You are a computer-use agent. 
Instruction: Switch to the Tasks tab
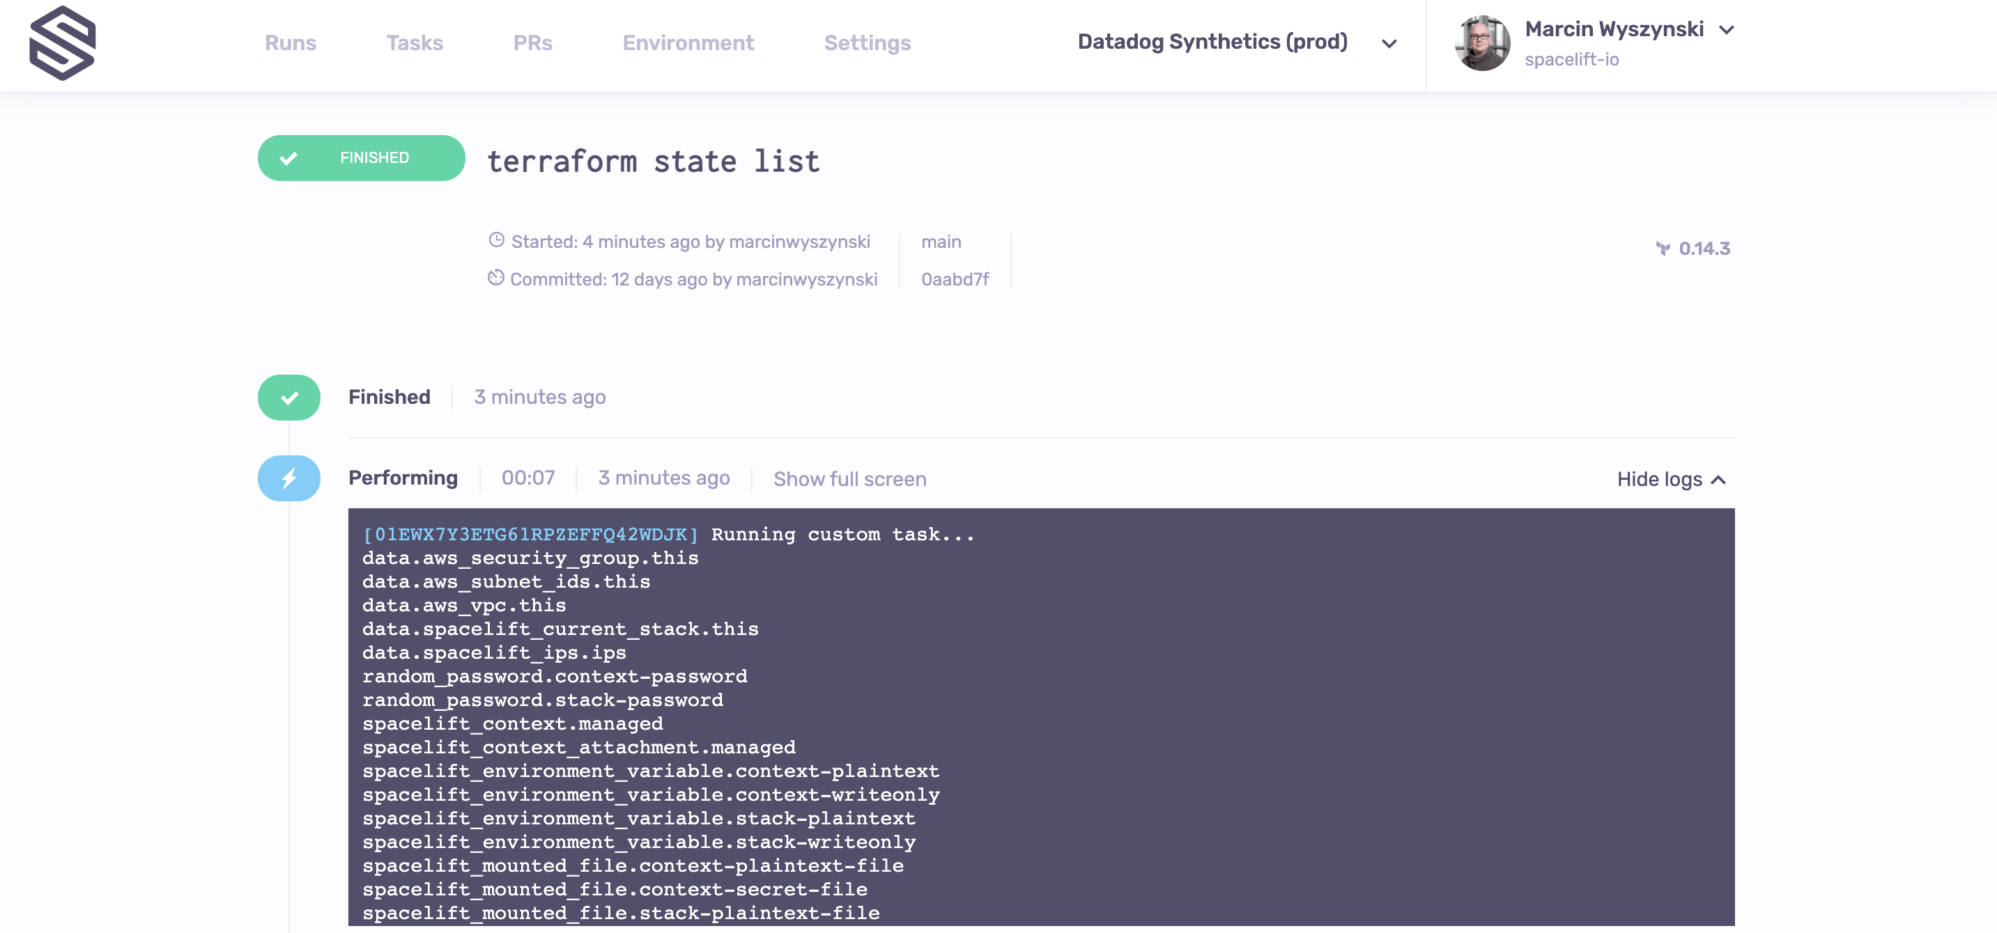pyautogui.click(x=415, y=42)
